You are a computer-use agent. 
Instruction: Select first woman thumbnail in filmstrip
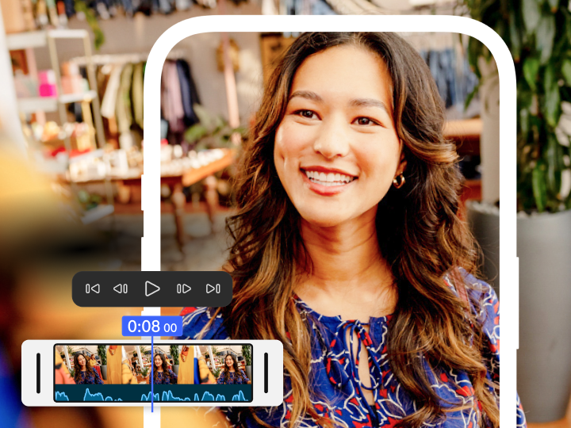pyautogui.click(x=87, y=365)
